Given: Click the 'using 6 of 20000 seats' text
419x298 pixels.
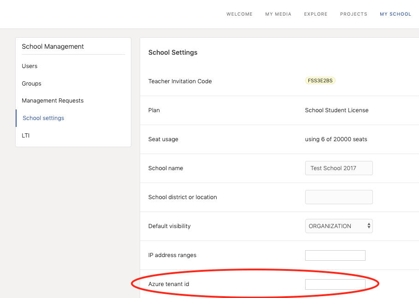Looking at the screenshot, I should point(336,139).
